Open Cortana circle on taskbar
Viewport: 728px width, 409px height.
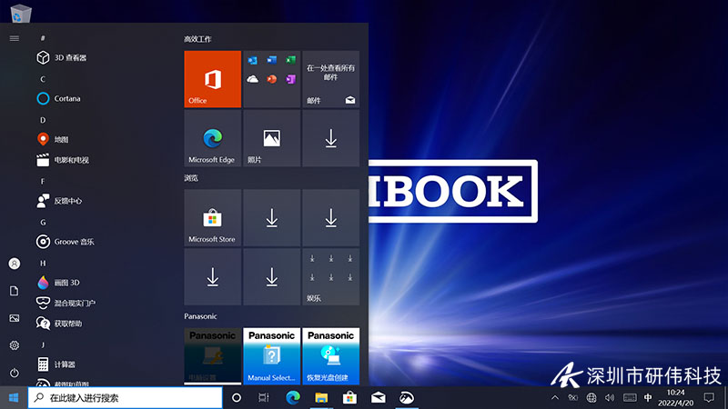[x=237, y=398]
